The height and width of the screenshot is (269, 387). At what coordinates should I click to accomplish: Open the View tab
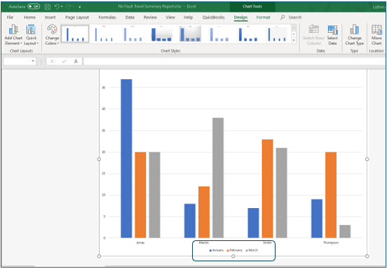tap(170, 18)
